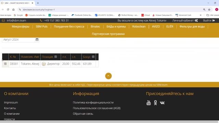Open Политика конфиденциальности footer link
This screenshot has width=219, height=123.
click(93, 102)
